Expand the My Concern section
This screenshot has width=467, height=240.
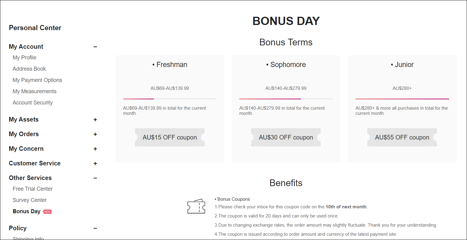(x=95, y=149)
